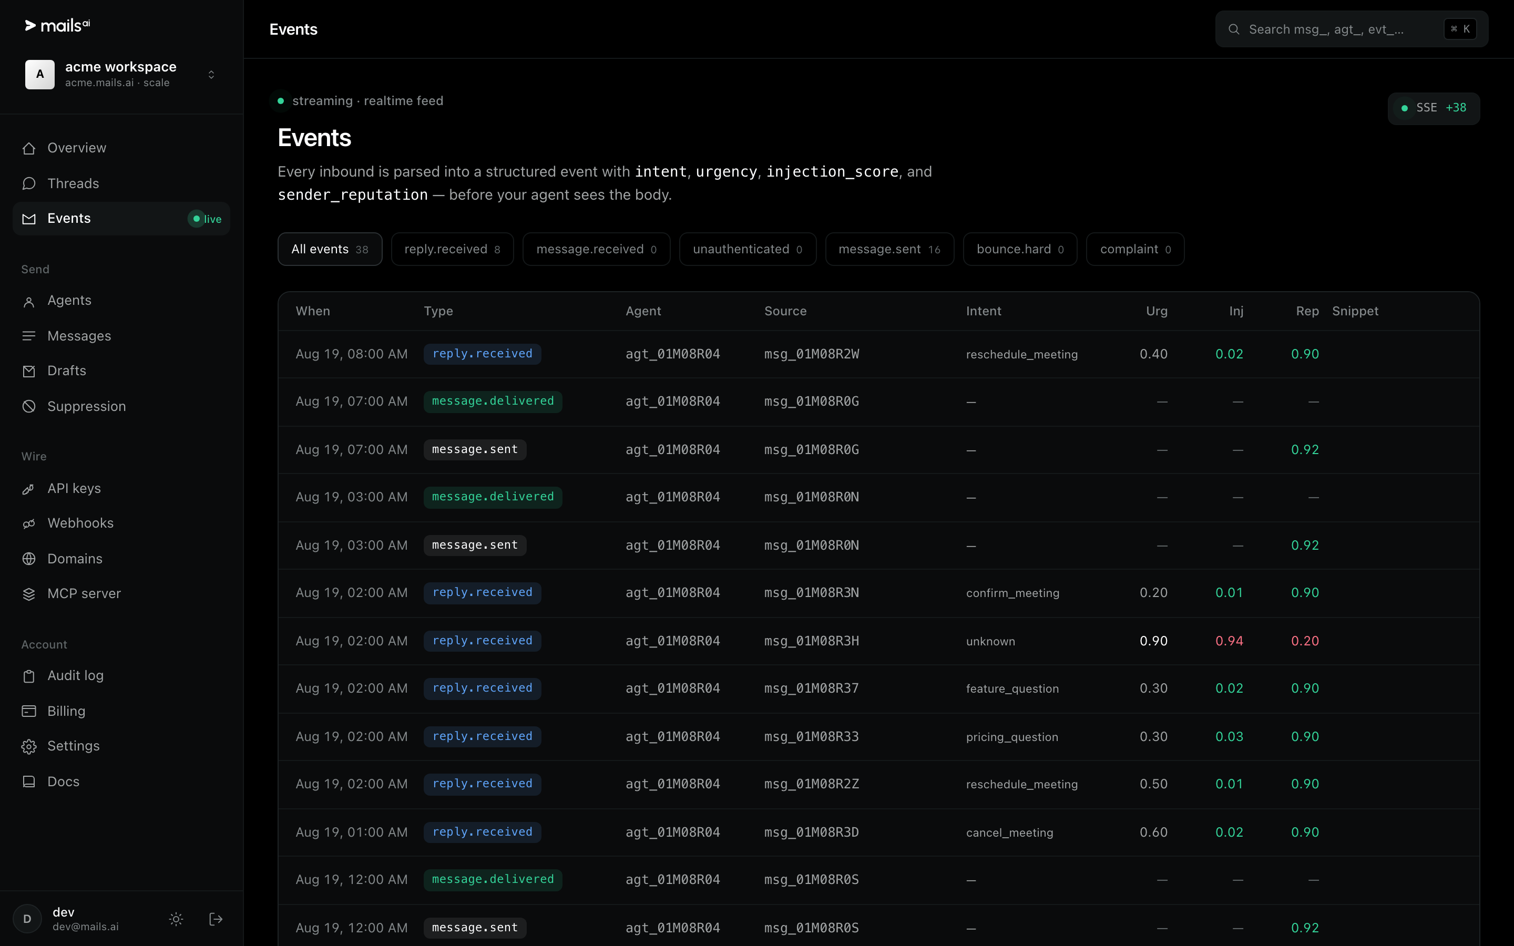Filter by reply.received tab

coord(452,249)
